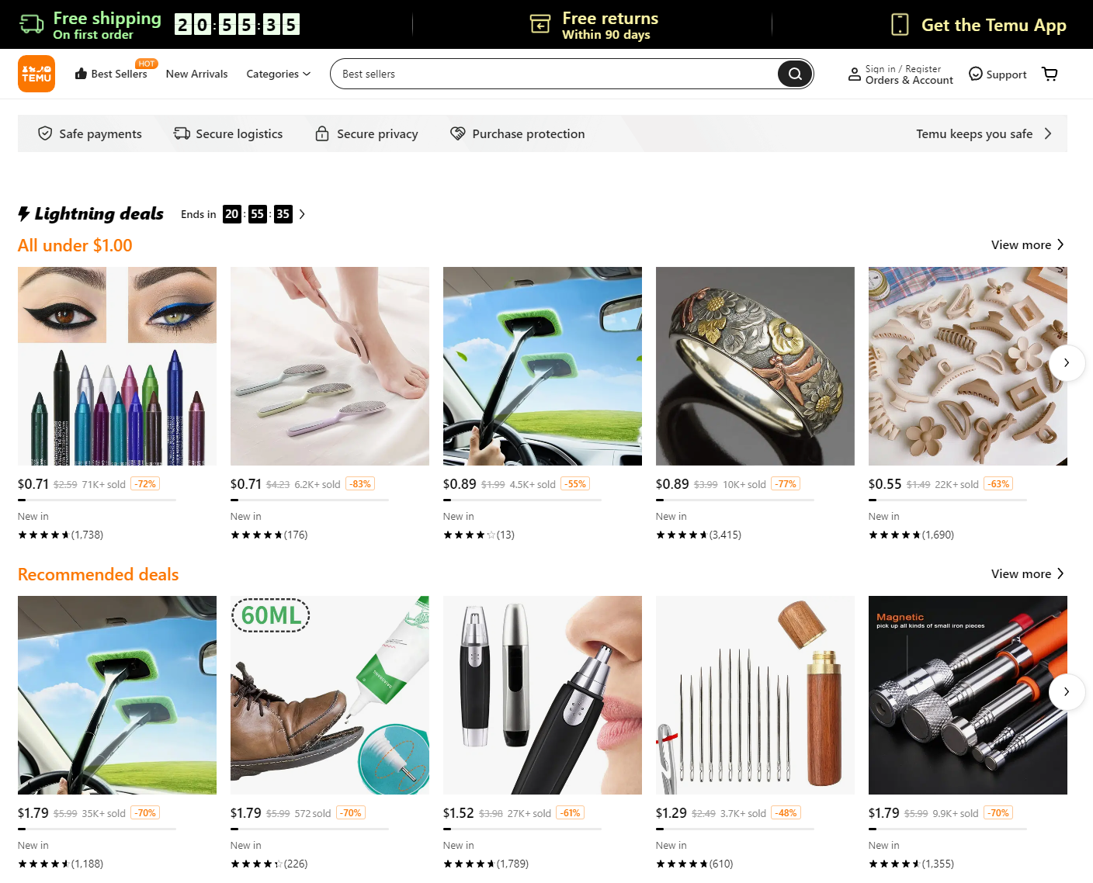
Task: Advance Recommended deals carousel right arrow
Action: click(x=1067, y=691)
